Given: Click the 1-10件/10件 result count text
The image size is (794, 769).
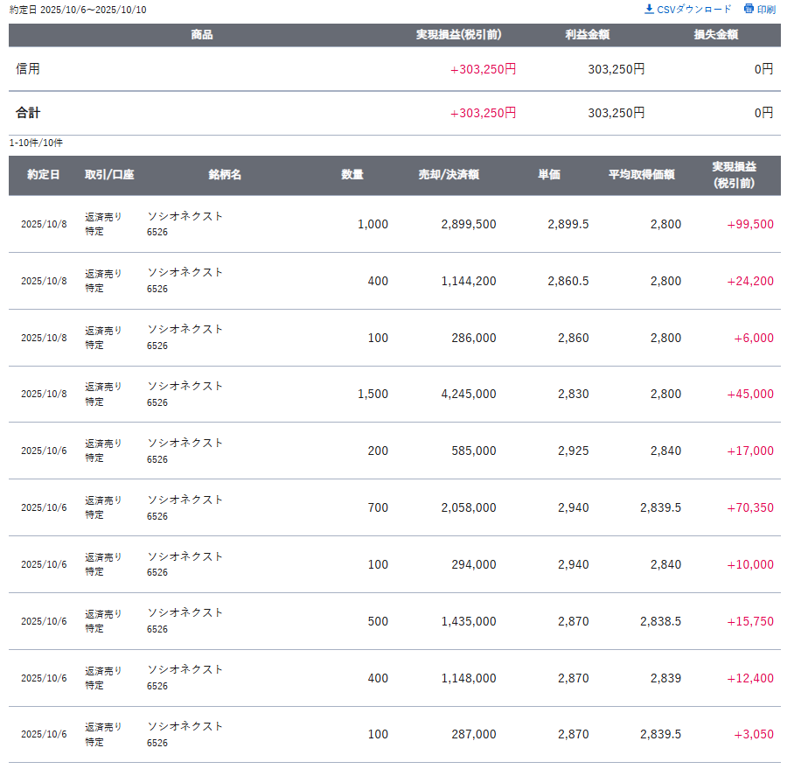Looking at the screenshot, I should click(x=36, y=143).
